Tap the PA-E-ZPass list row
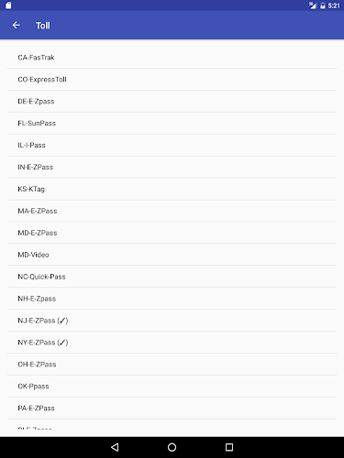This screenshot has height=458, width=344. (x=172, y=409)
